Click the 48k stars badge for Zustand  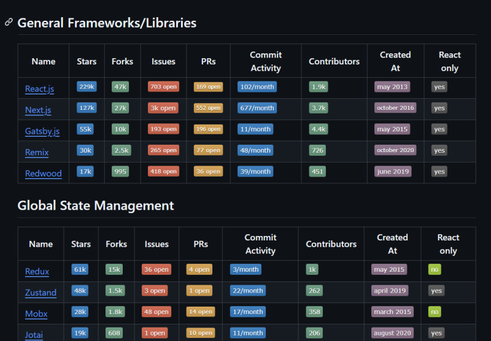[80, 291]
